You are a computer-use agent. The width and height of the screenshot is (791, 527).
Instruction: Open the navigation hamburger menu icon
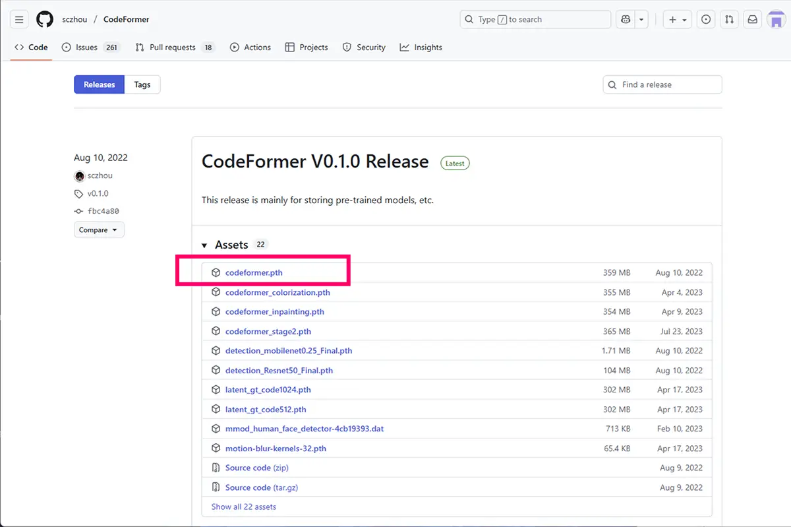click(18, 19)
